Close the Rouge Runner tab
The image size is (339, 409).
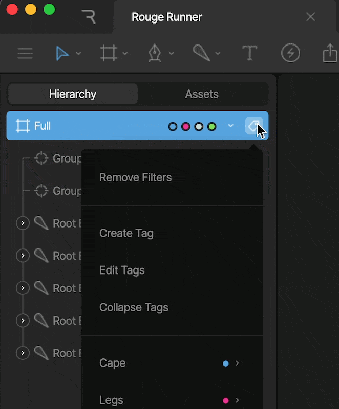[x=310, y=17]
